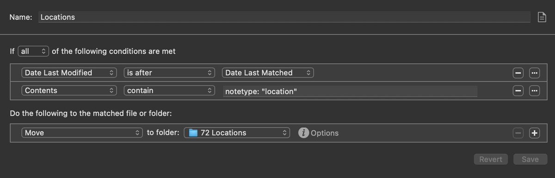
Task: Open the Move action Options info icon
Action: point(303,133)
